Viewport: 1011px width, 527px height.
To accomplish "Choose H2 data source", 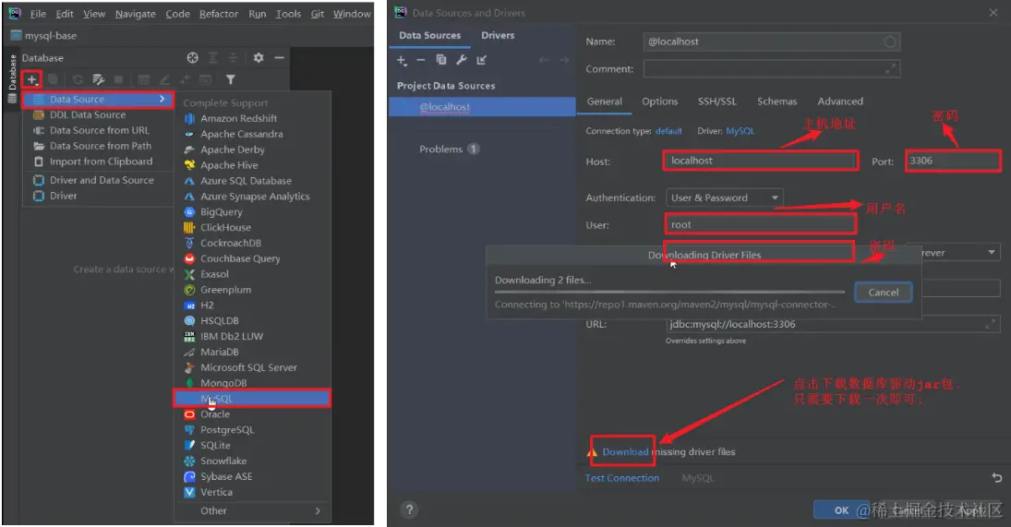I will pos(252,305).
